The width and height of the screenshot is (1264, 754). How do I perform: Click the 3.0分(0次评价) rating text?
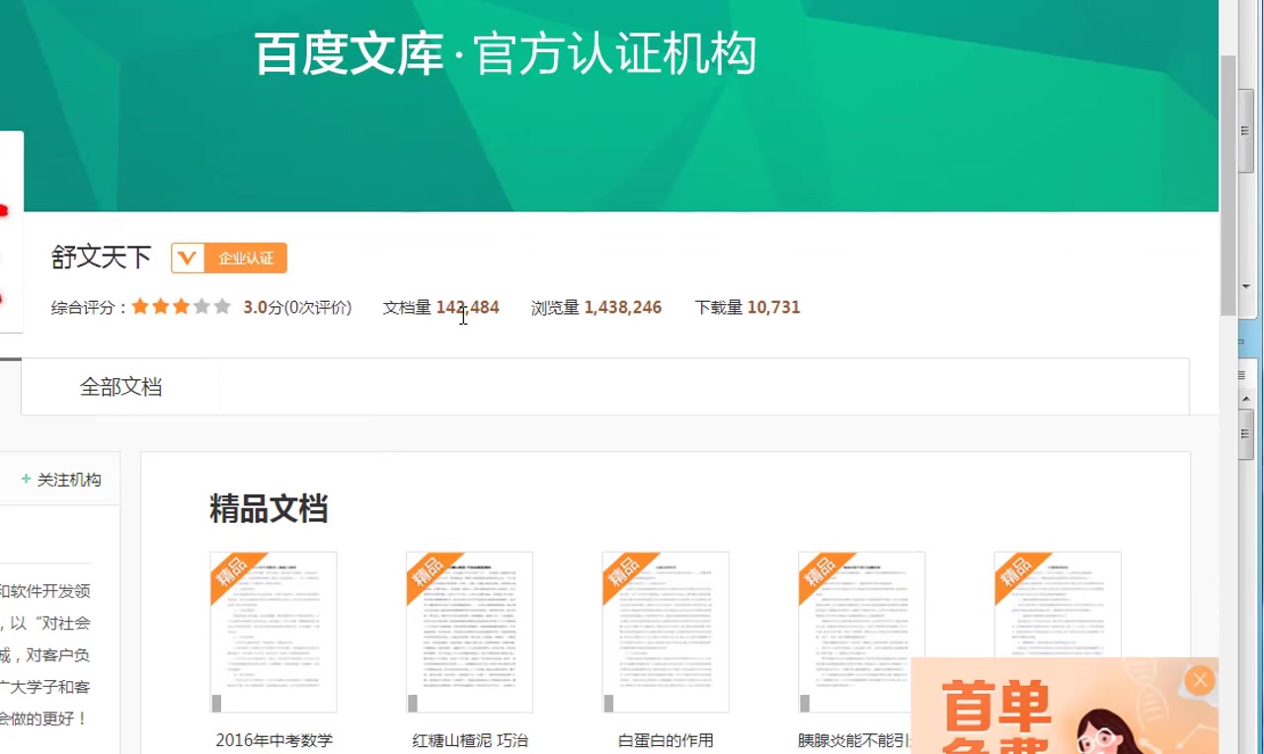[x=297, y=307]
